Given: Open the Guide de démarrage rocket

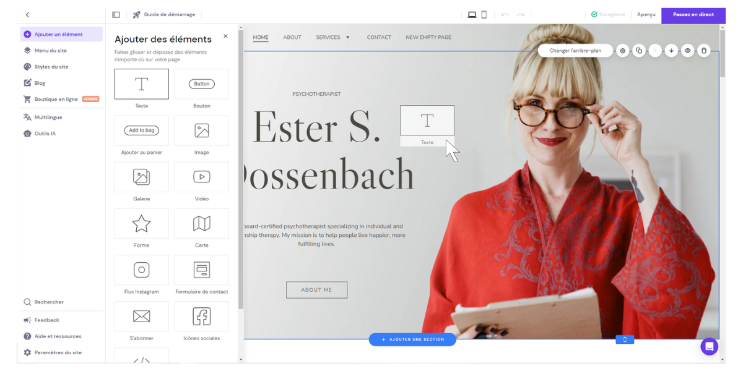Looking at the screenshot, I should click(x=164, y=14).
